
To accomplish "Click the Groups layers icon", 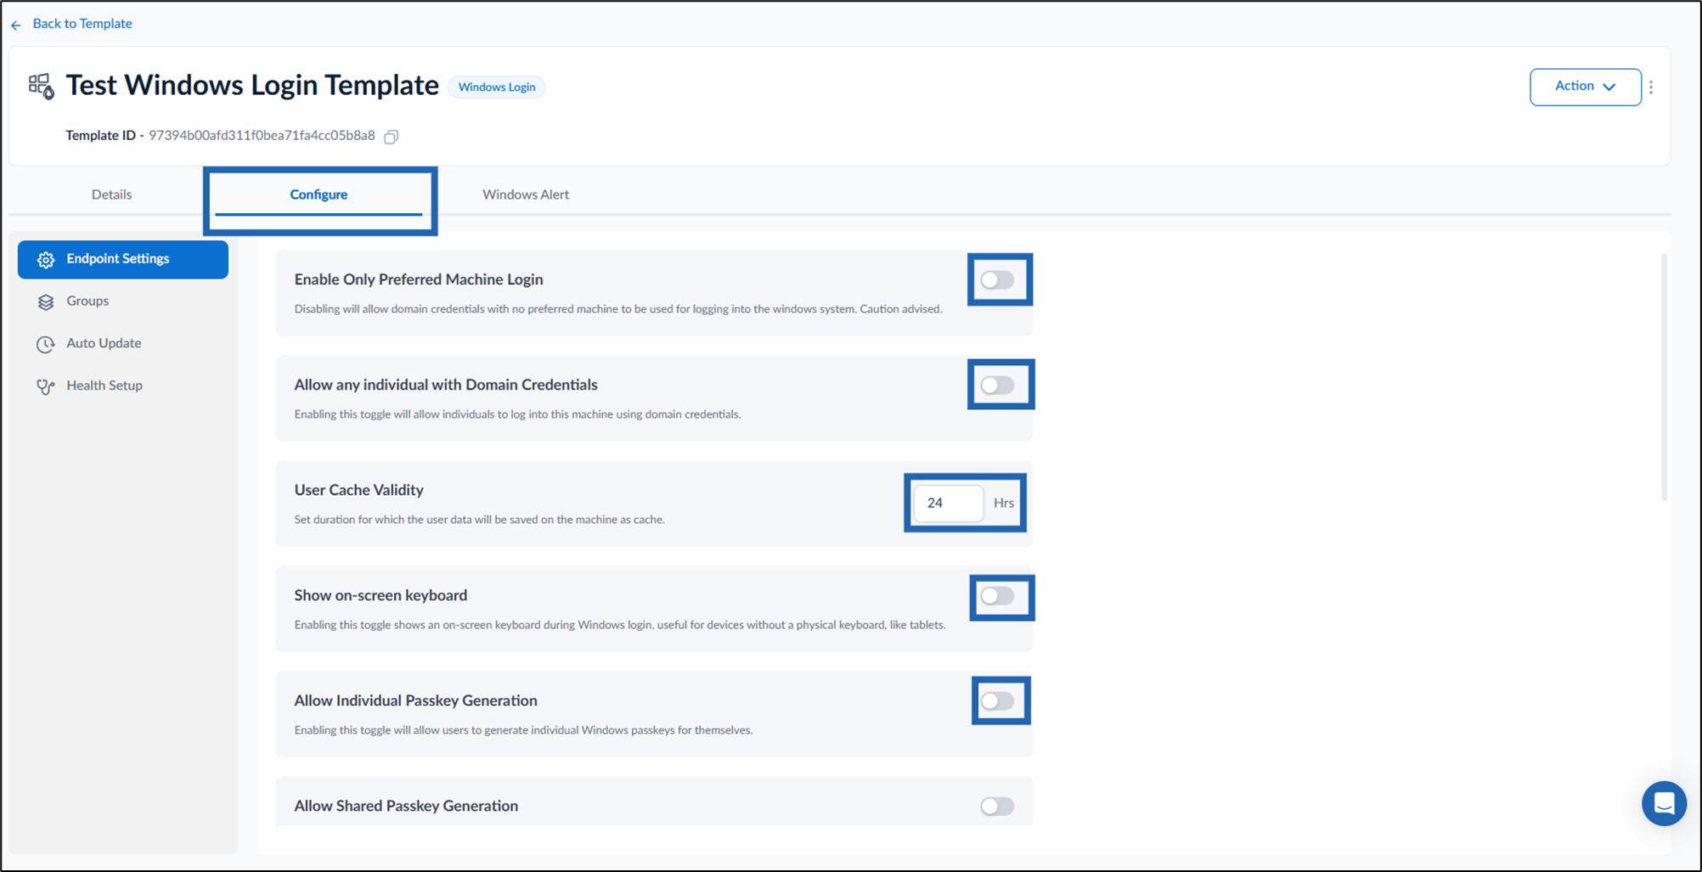I will tap(46, 302).
